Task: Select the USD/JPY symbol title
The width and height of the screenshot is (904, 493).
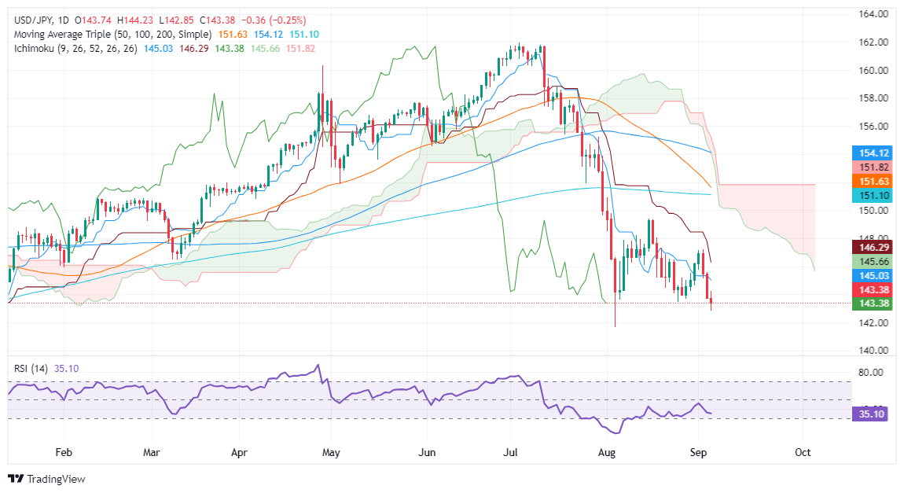Action: point(33,20)
